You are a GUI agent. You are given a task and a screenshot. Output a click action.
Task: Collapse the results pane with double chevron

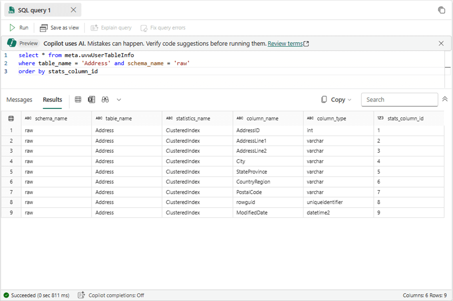pyautogui.click(x=445, y=99)
